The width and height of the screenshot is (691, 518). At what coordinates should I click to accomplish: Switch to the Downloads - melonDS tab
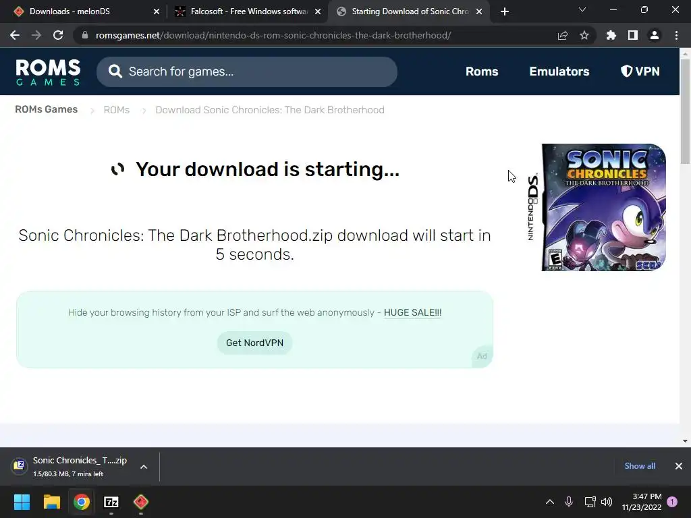[x=82, y=11]
